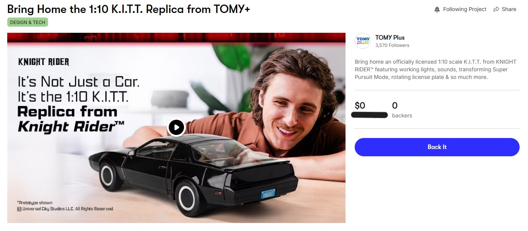Click the blacked-out bar under $0
The height and width of the screenshot is (231, 528).
pos(369,115)
